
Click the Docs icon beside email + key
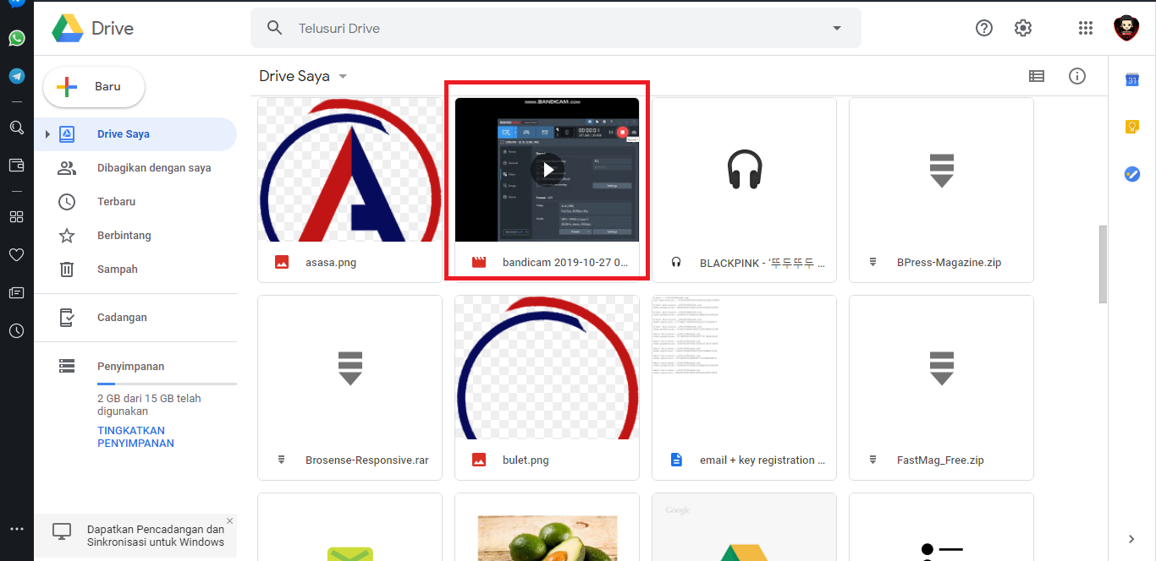[676, 460]
